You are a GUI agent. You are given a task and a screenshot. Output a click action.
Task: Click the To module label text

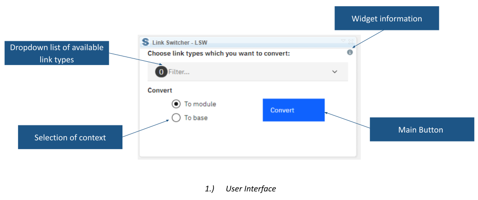200,104
